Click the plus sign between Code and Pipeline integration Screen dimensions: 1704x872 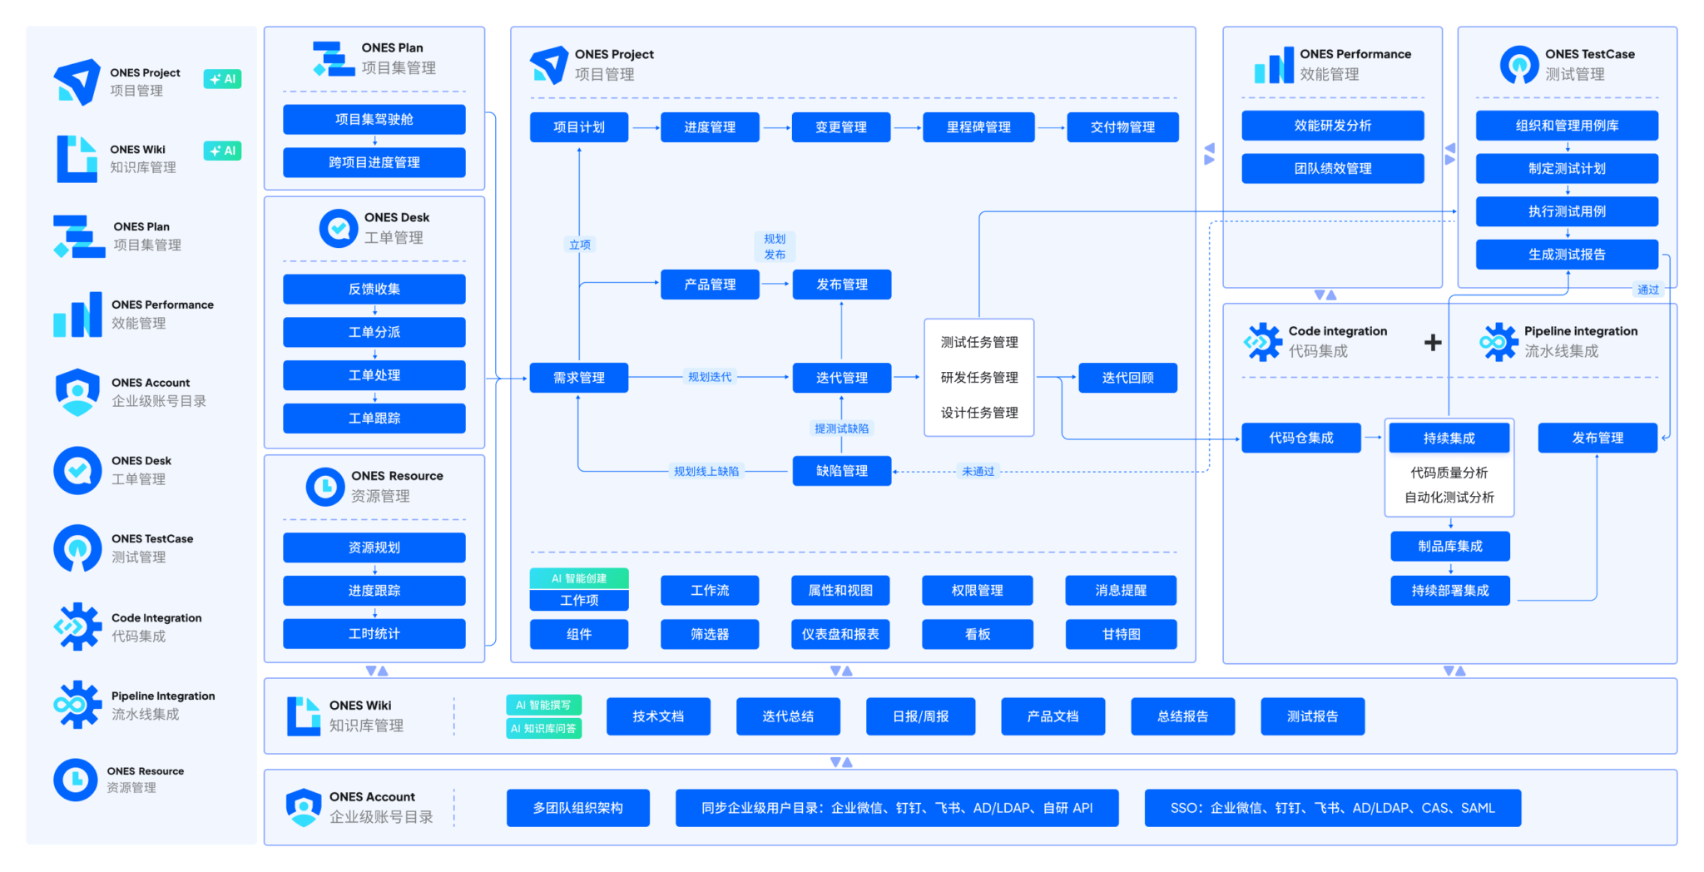1433,342
